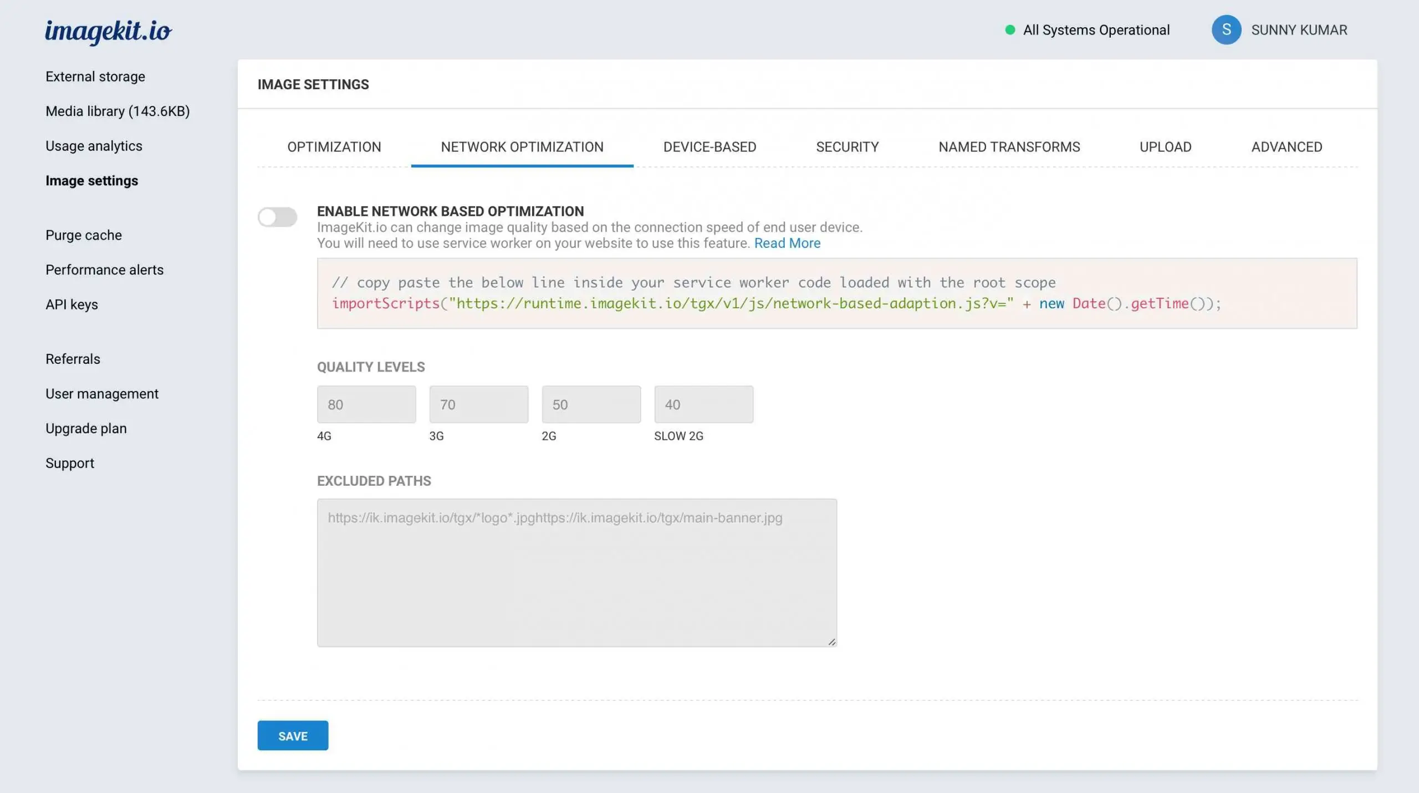This screenshot has width=1419, height=793.
Task: Select Usage analytics in the sidebar
Action: click(94, 146)
